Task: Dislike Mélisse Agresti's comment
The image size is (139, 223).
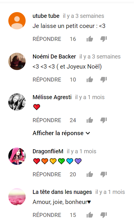Action: [x=104, y=120]
